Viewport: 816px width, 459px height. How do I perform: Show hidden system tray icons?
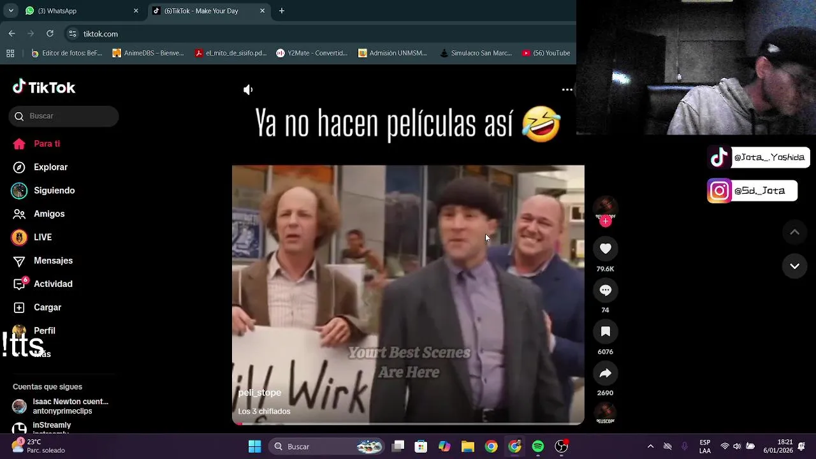650,446
